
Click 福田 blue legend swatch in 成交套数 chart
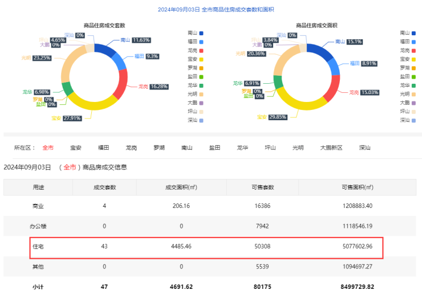[x=201, y=42]
